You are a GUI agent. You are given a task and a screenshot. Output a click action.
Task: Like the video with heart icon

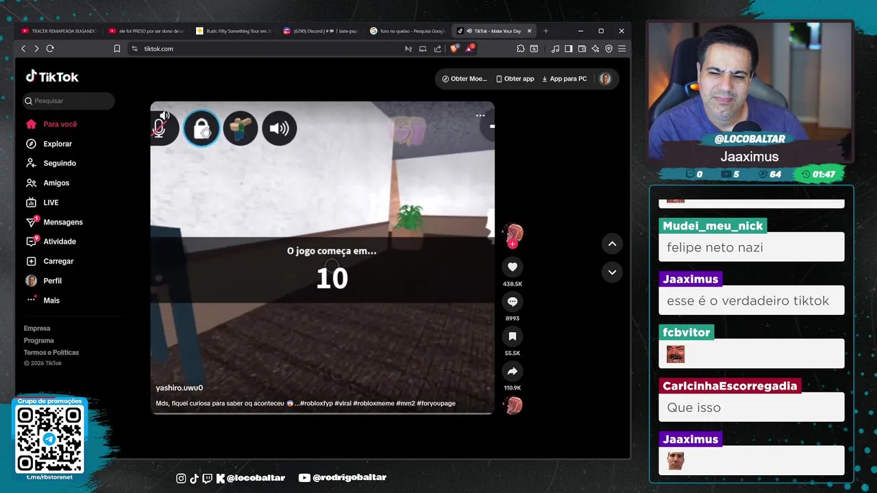pos(512,266)
